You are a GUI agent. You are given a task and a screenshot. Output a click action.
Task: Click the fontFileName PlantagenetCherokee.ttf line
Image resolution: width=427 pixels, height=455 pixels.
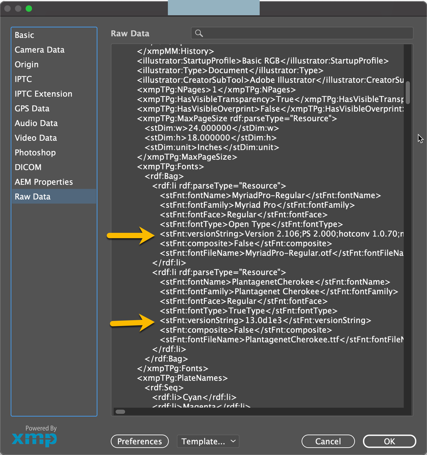(x=282, y=339)
